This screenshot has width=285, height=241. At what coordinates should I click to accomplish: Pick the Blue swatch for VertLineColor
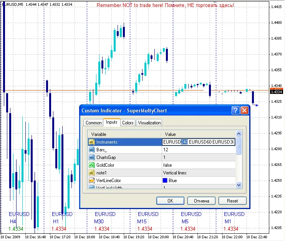pos(165,181)
